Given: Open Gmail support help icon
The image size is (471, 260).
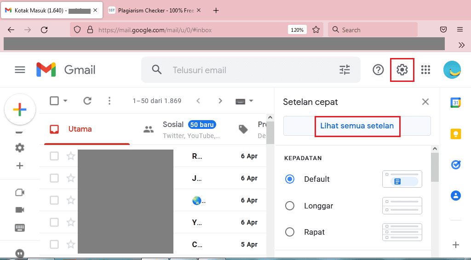Looking at the screenshot, I should (x=378, y=70).
